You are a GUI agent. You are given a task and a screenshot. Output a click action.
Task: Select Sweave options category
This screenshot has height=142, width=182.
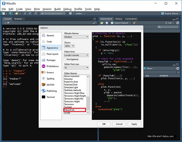pos(51,72)
